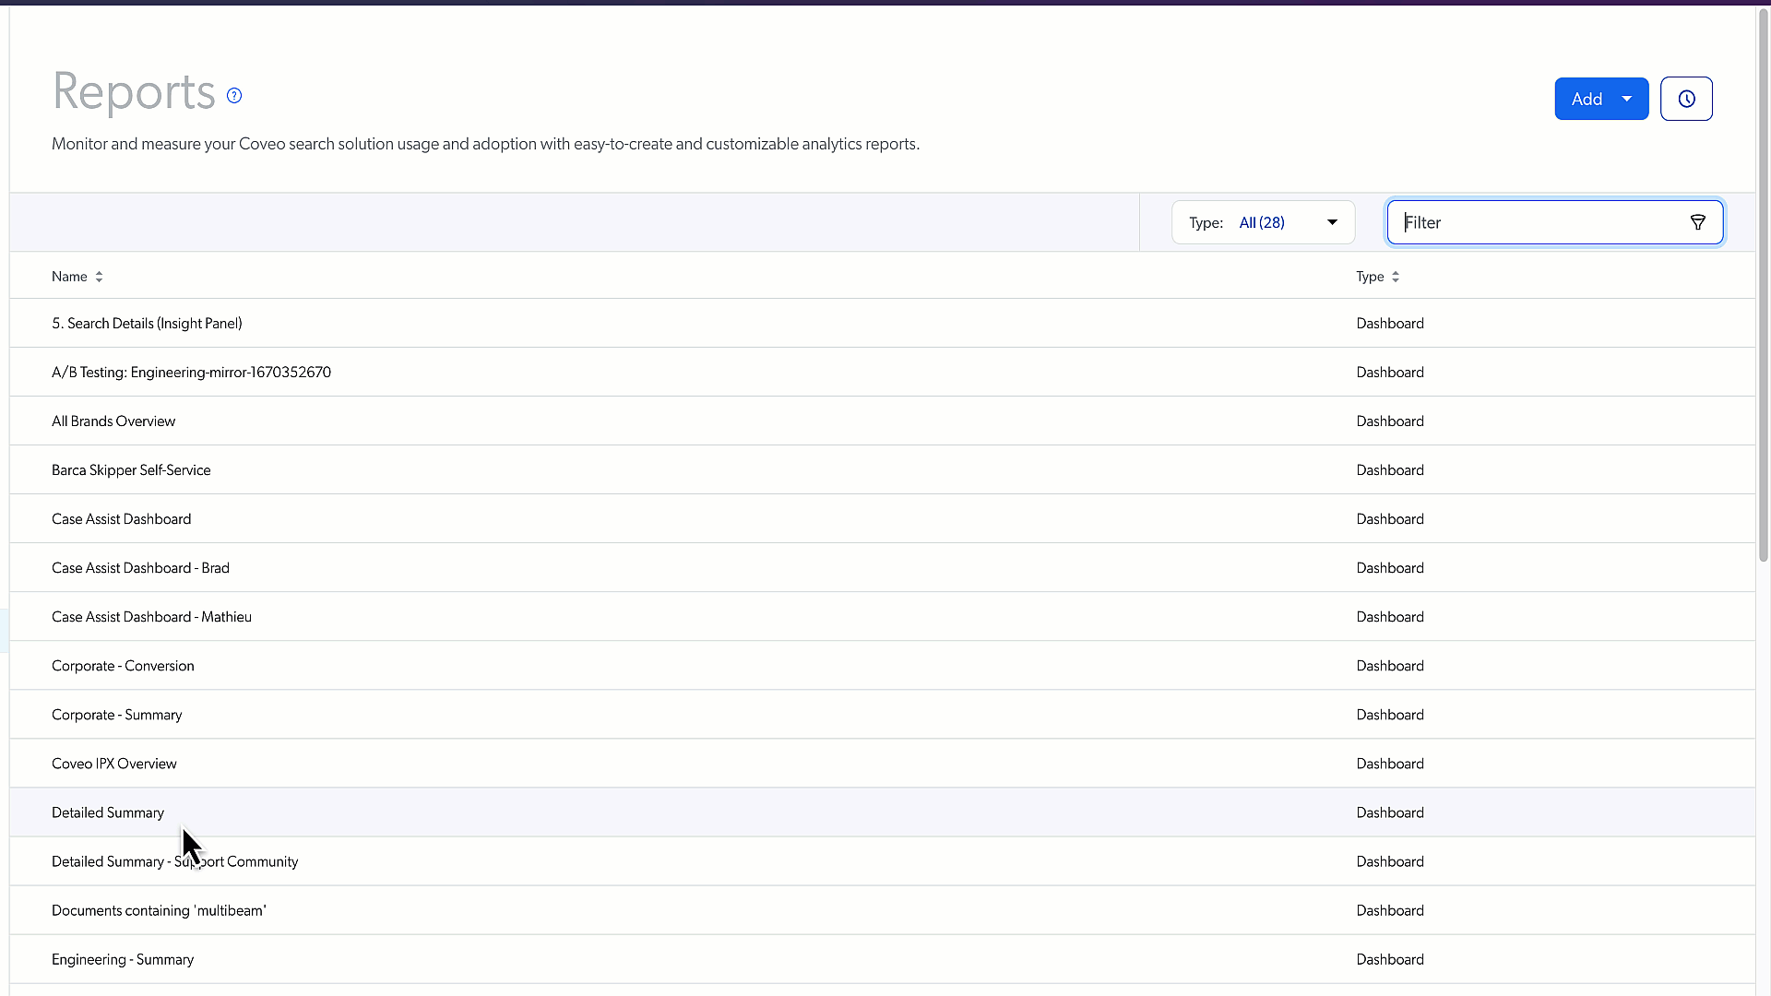This screenshot has width=1771, height=996.
Task: Click Dashboard type cell in Engineering - Summary row
Action: (x=1390, y=959)
